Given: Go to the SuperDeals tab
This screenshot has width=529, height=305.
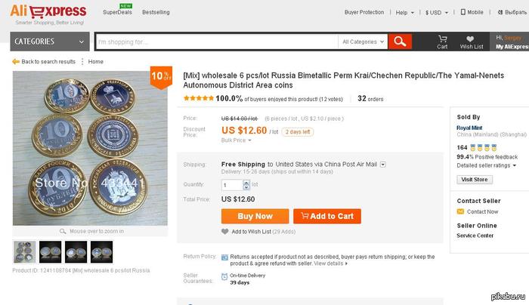Looking at the screenshot, I should tap(116, 12).
